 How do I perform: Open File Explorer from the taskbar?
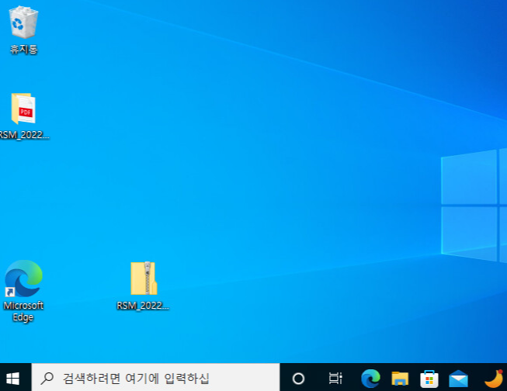(x=400, y=379)
